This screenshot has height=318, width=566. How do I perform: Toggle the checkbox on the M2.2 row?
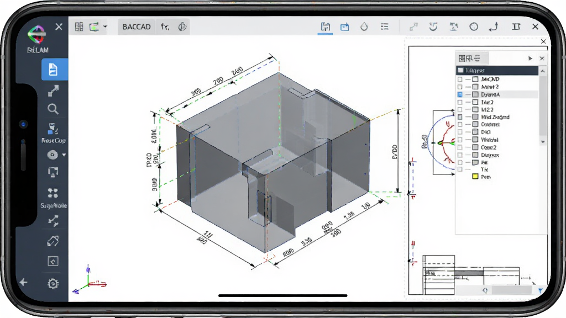coord(460,110)
